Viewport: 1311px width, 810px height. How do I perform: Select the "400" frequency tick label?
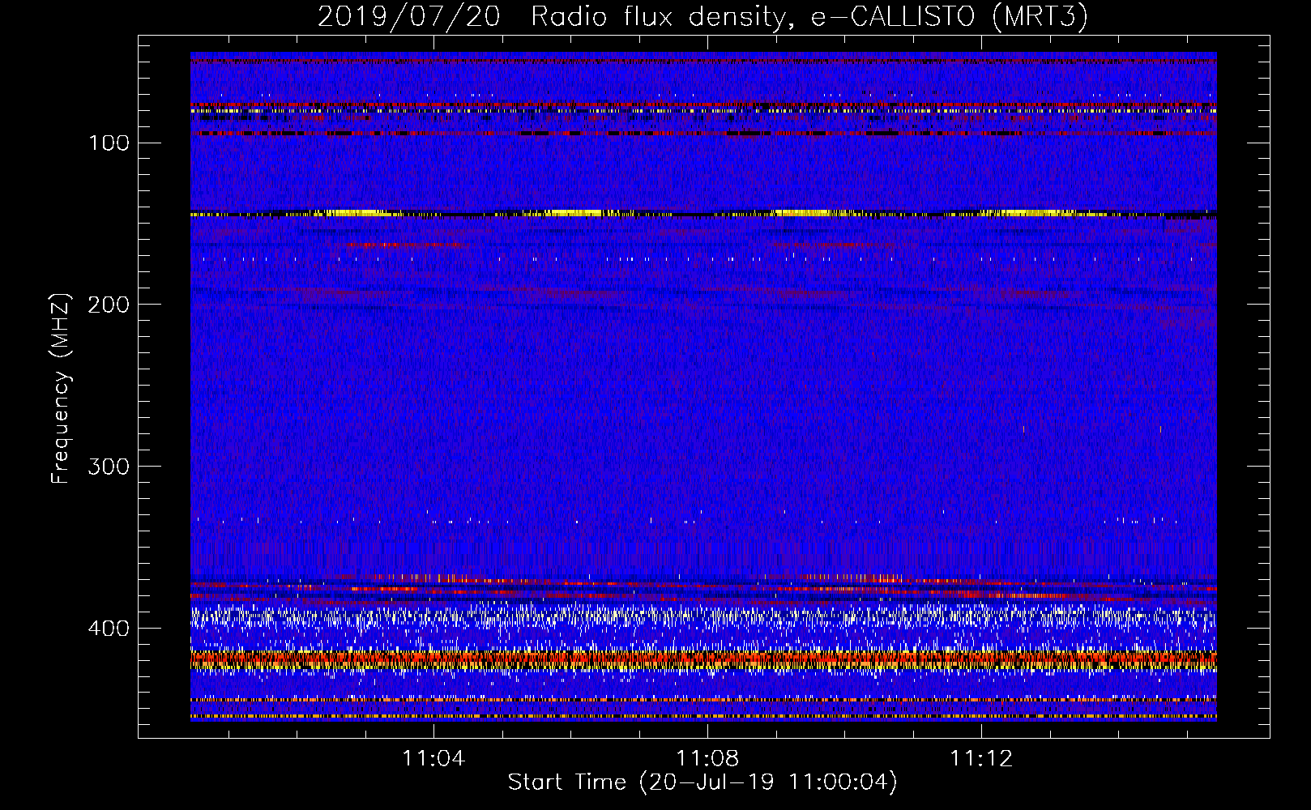click(x=109, y=629)
